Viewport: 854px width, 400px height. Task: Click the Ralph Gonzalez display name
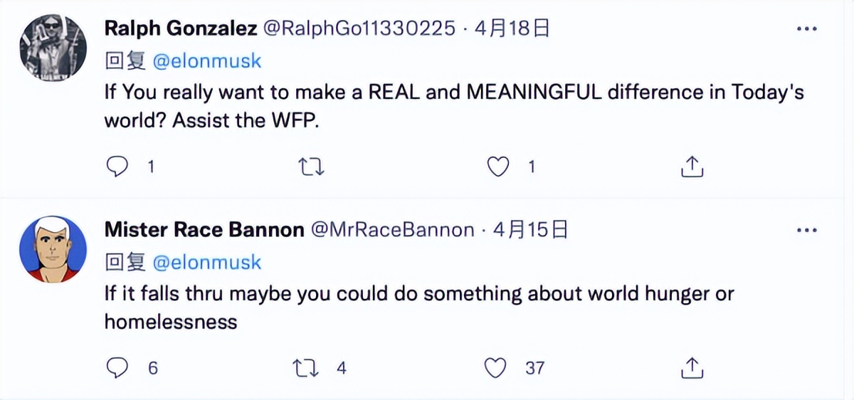[181, 28]
